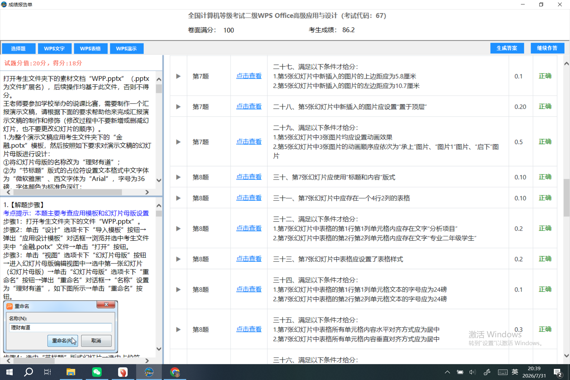Open the red app icon beside WeChat
The height and width of the screenshot is (380, 570).
click(x=123, y=372)
